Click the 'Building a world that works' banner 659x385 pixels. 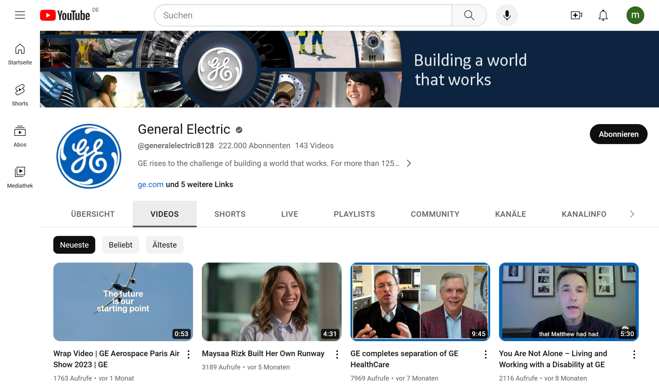[x=349, y=69]
